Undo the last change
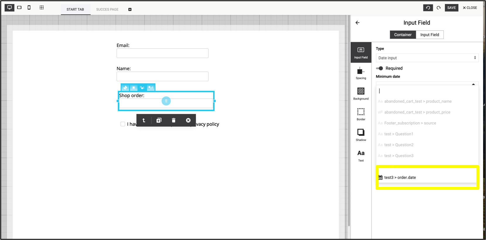 [x=428, y=8]
